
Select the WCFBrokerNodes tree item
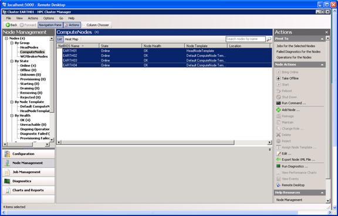[x=34, y=57]
